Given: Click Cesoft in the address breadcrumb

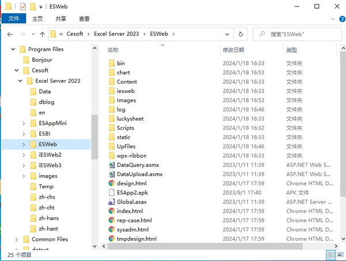Looking at the screenshot, I should click(x=73, y=34).
